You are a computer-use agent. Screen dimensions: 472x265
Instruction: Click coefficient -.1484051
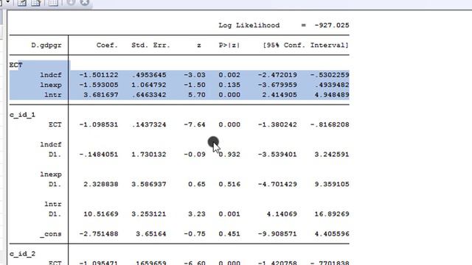[x=98, y=155]
